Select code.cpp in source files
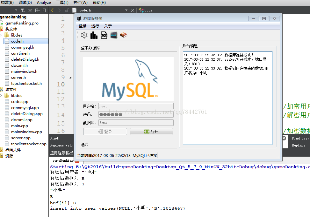This screenshot has width=310, height=217. click(19, 102)
